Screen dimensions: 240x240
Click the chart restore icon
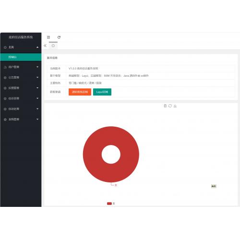point(170,106)
